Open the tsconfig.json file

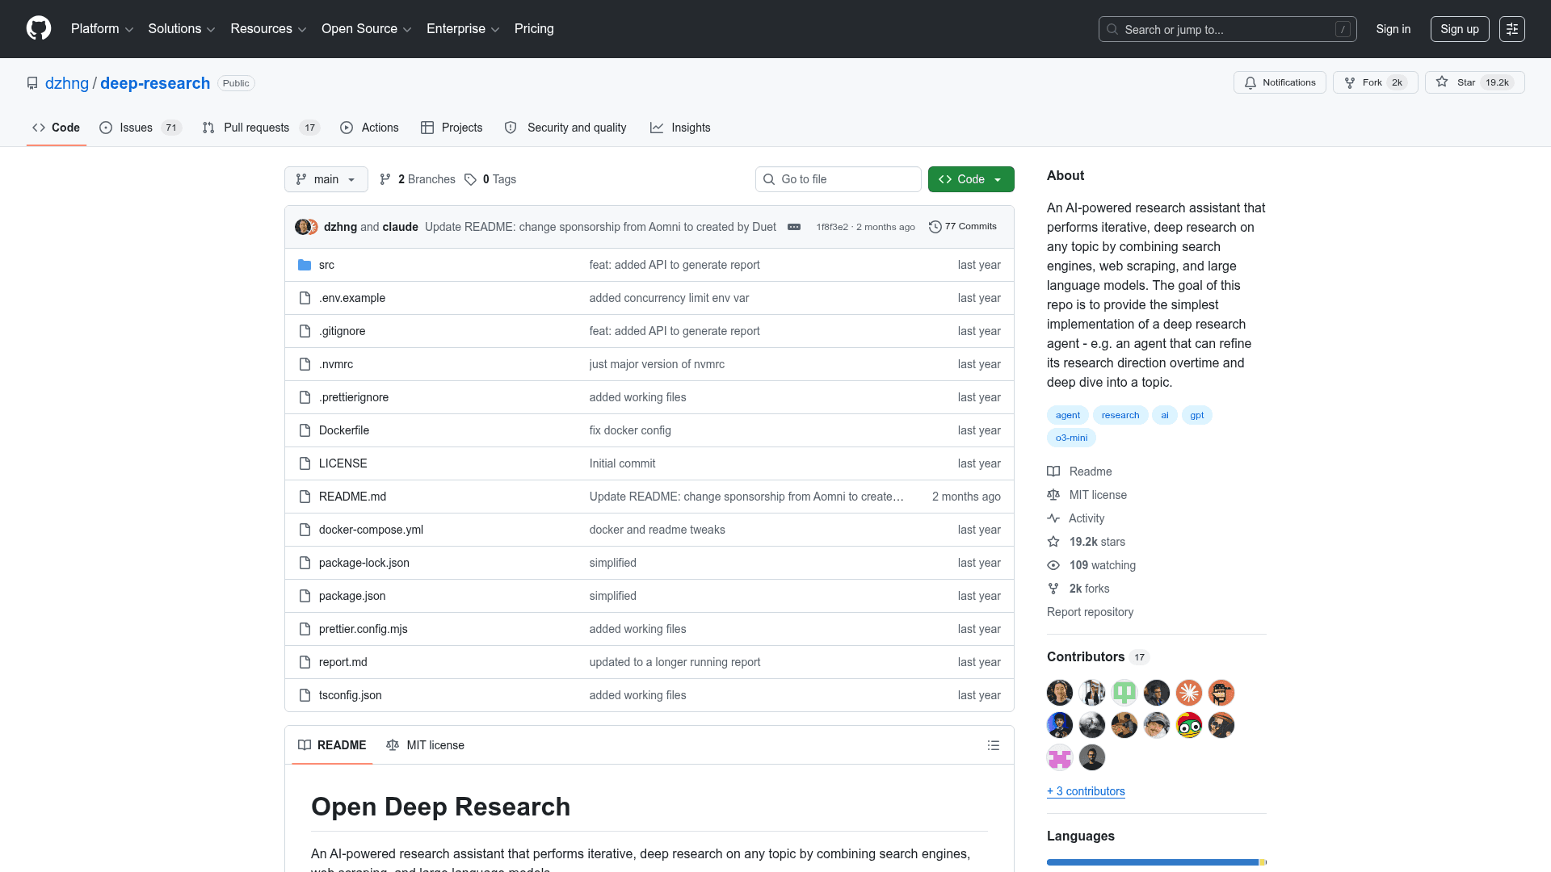coord(351,695)
